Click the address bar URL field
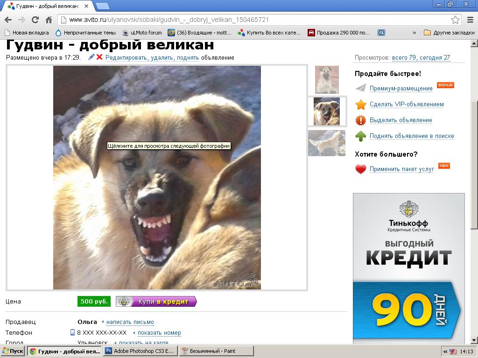Screen dimensions: 478x358 pyautogui.click(x=257, y=20)
